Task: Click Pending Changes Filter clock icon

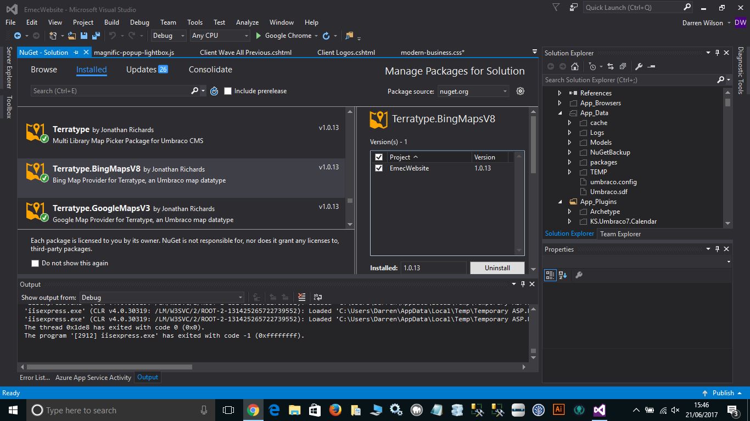Action: (592, 66)
